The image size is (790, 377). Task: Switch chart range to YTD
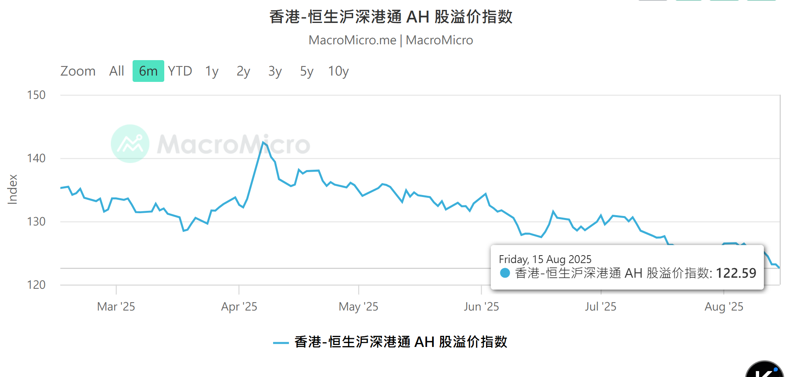(x=180, y=71)
